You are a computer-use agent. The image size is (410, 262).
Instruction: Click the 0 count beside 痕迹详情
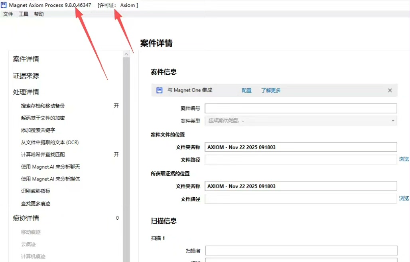[x=117, y=218]
